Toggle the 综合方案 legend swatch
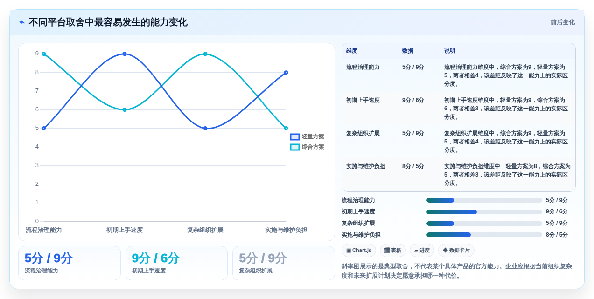This screenshot has height=299, width=594. click(x=295, y=147)
